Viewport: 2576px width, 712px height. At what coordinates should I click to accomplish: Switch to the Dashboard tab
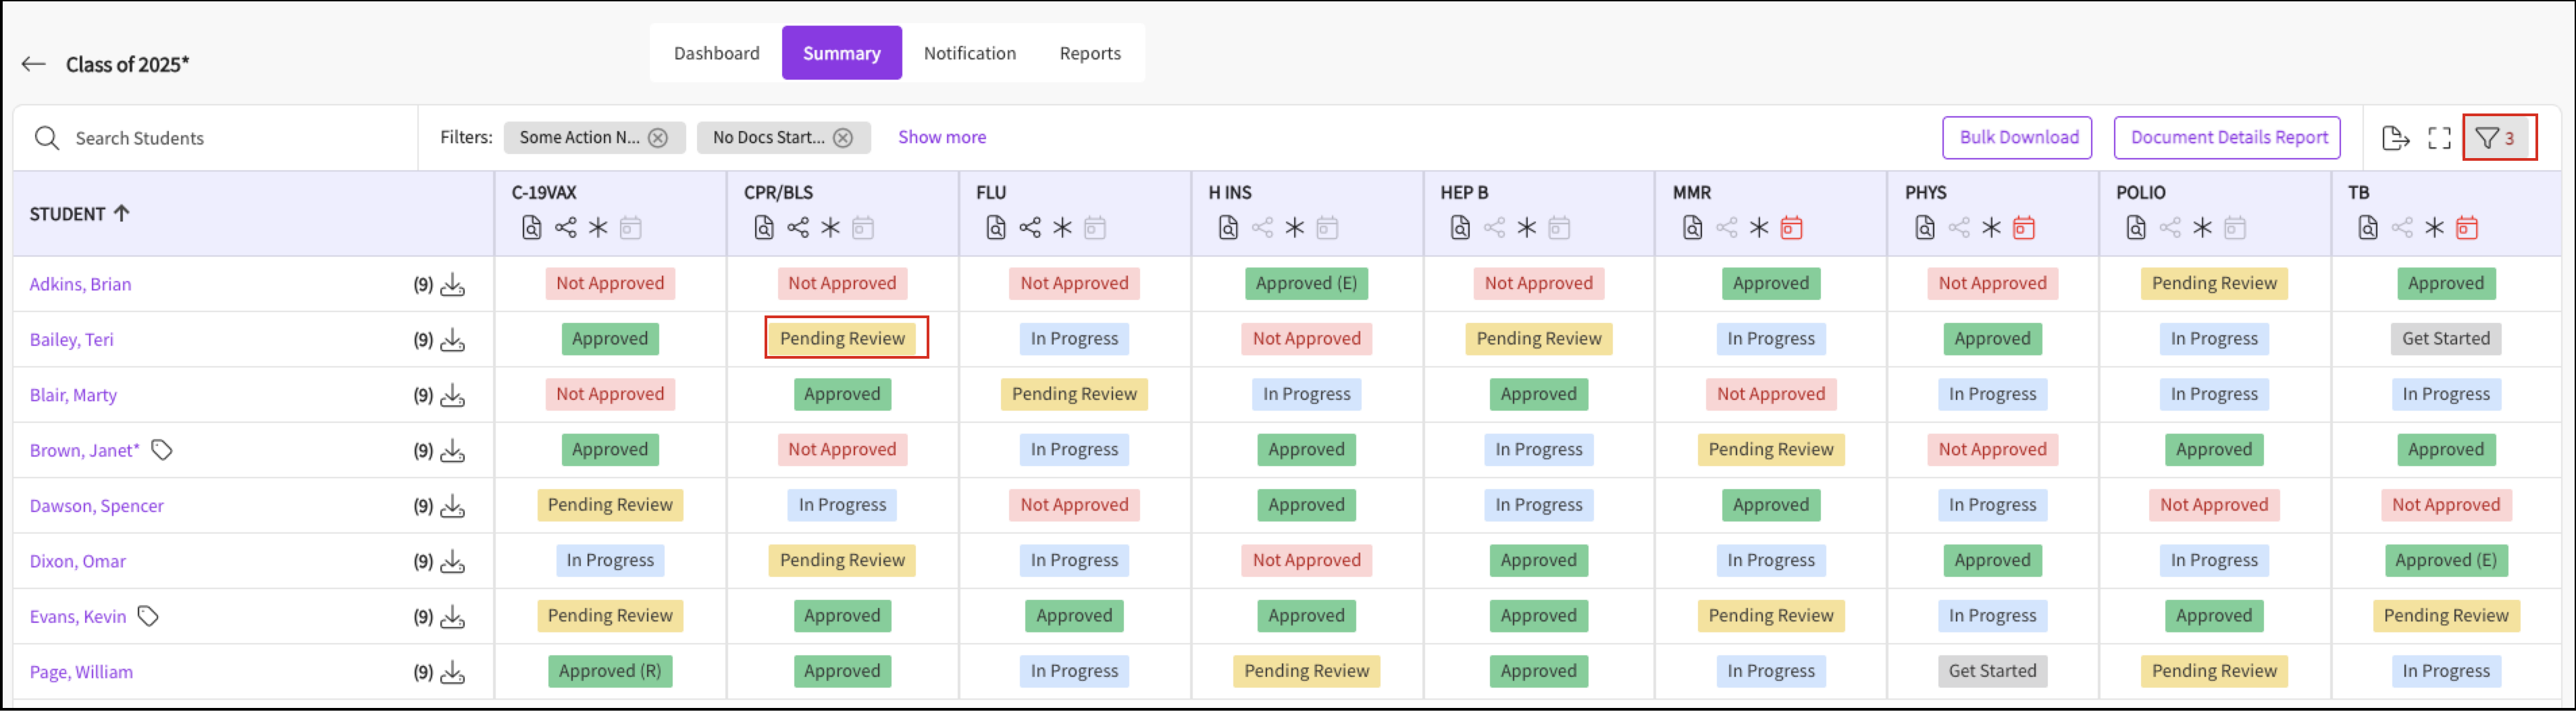pos(716,53)
